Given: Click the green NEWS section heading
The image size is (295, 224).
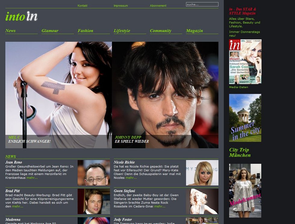Looking at the screenshot, I should 11,157.
